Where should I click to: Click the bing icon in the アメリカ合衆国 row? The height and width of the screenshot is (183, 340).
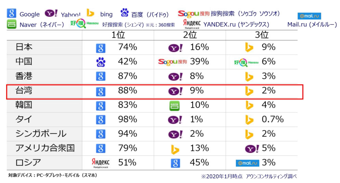pyautogui.click(x=175, y=149)
